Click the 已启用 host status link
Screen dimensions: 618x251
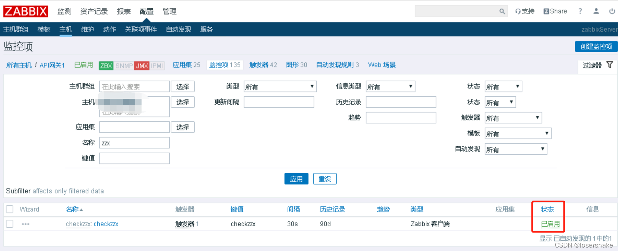[x=83, y=65]
